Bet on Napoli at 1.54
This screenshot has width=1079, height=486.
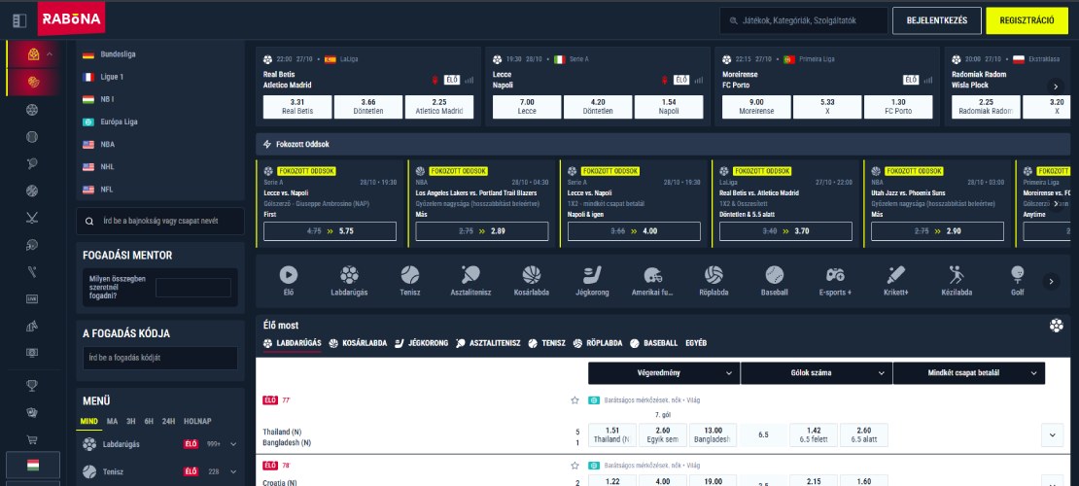pyautogui.click(x=668, y=107)
